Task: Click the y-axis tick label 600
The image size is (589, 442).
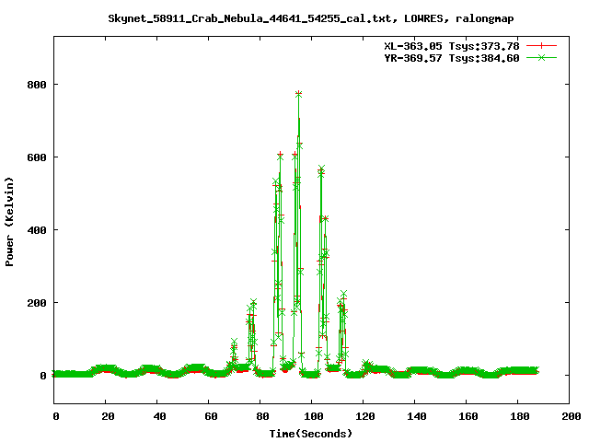Action: click(37, 157)
